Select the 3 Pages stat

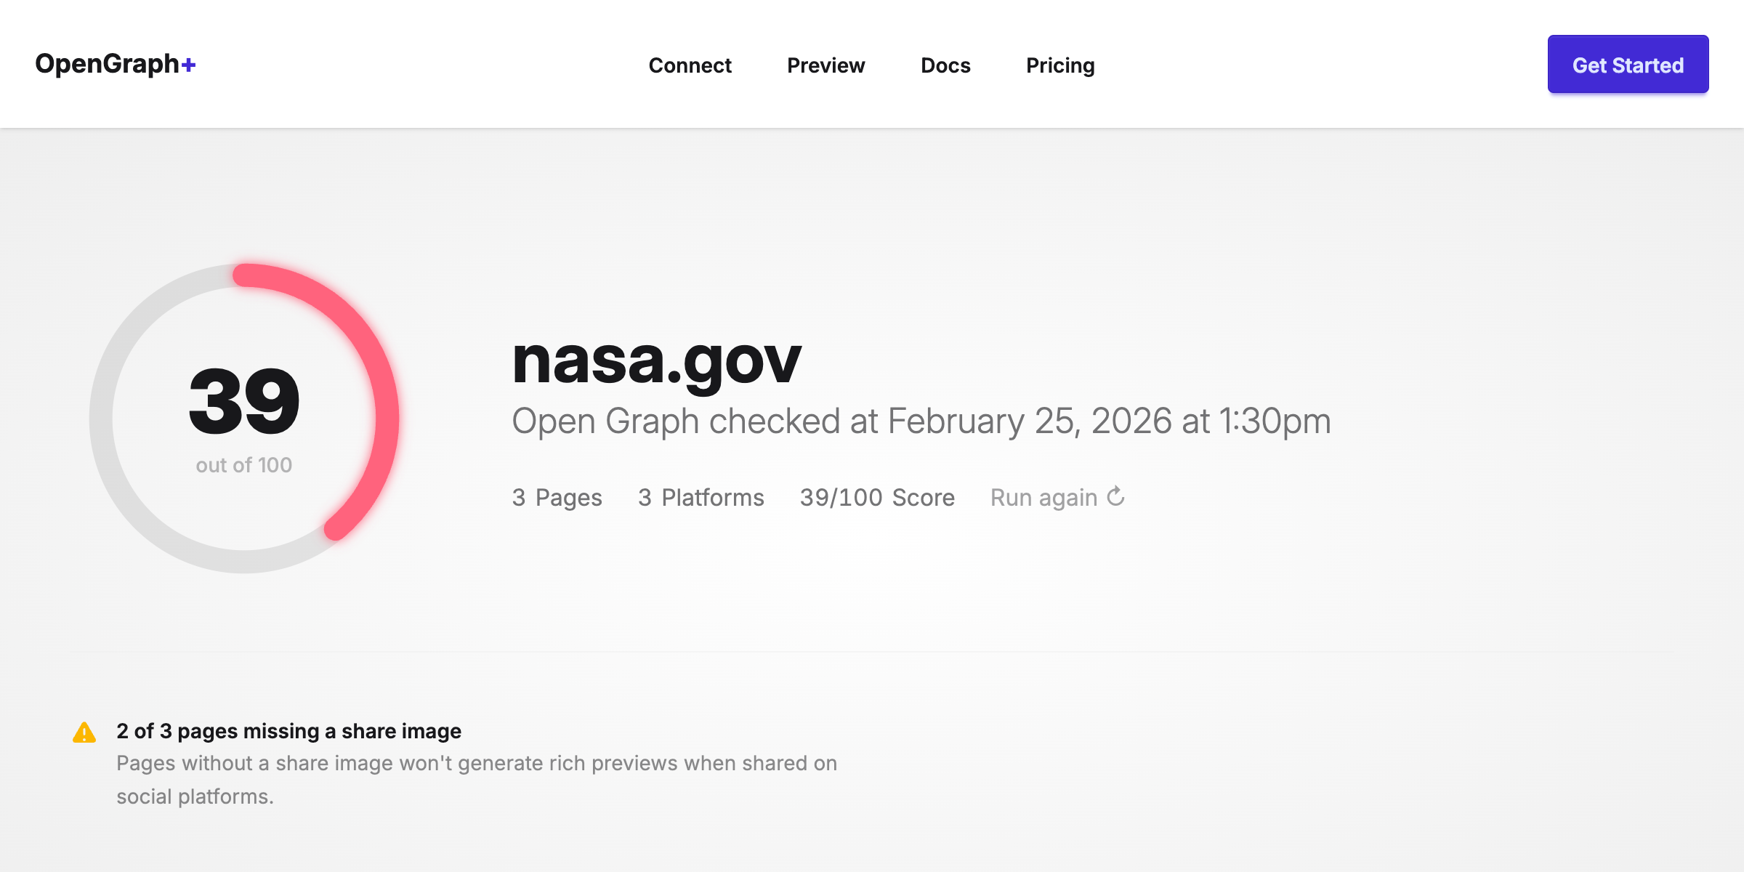557,497
